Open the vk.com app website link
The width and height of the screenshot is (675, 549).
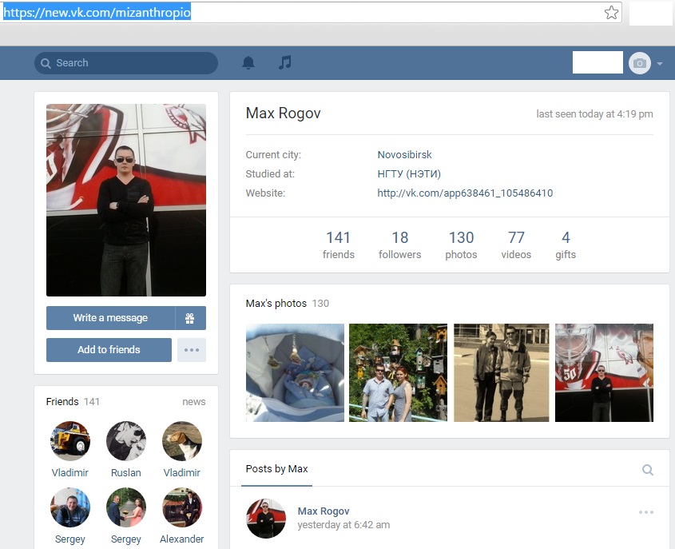click(465, 193)
